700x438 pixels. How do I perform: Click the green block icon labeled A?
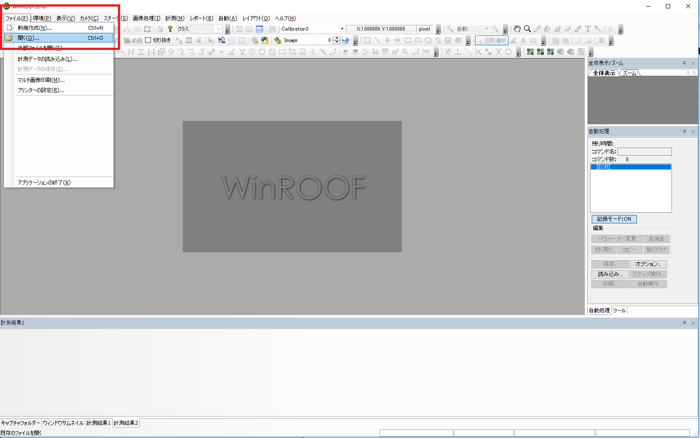tap(530, 52)
